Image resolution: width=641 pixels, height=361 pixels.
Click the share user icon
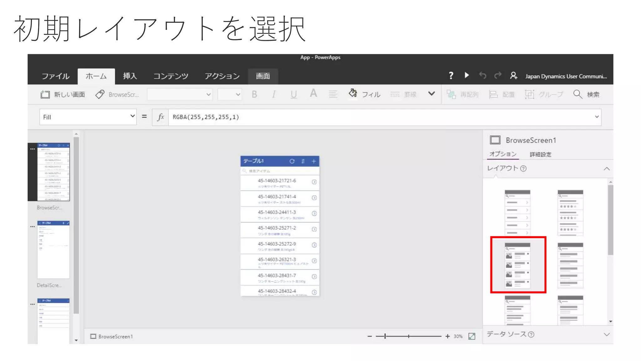coord(514,76)
